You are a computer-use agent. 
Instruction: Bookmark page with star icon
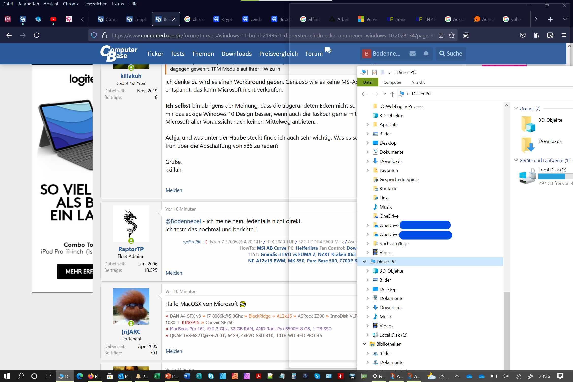[452, 35]
